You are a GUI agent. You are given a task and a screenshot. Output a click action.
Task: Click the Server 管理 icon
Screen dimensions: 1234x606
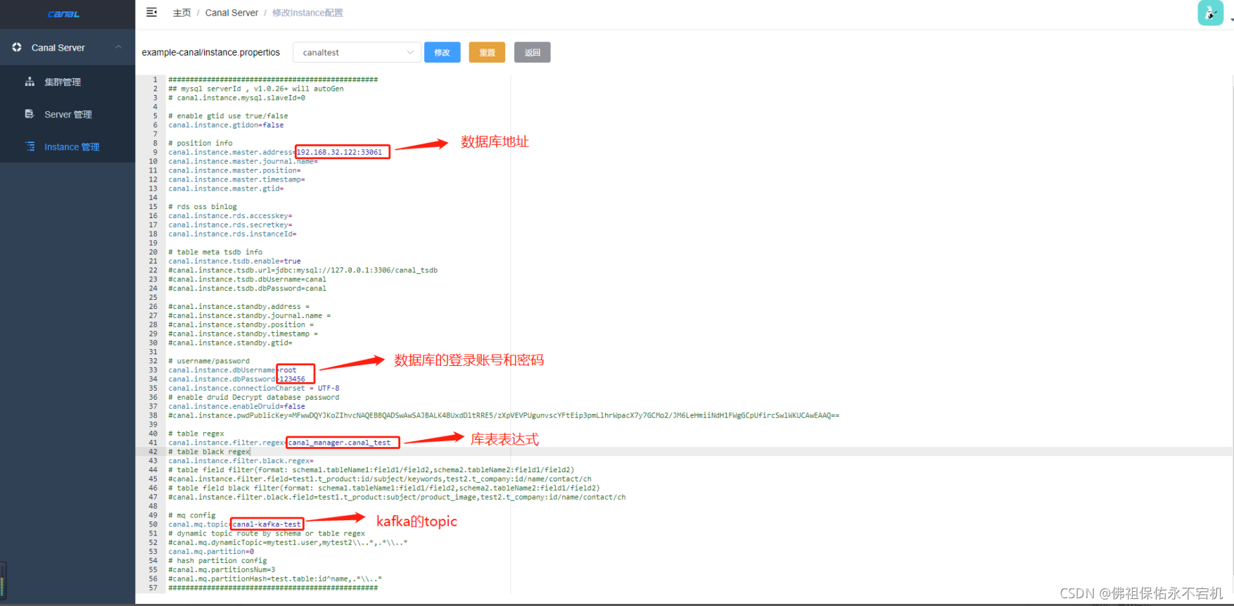pos(30,114)
